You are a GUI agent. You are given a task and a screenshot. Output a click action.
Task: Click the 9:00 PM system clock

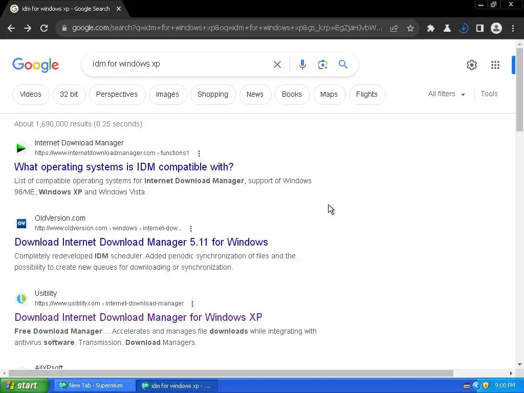tap(505, 386)
